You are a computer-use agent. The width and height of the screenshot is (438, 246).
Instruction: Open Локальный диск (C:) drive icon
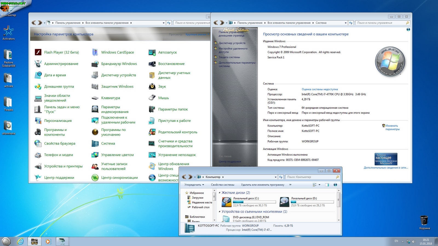(227, 202)
